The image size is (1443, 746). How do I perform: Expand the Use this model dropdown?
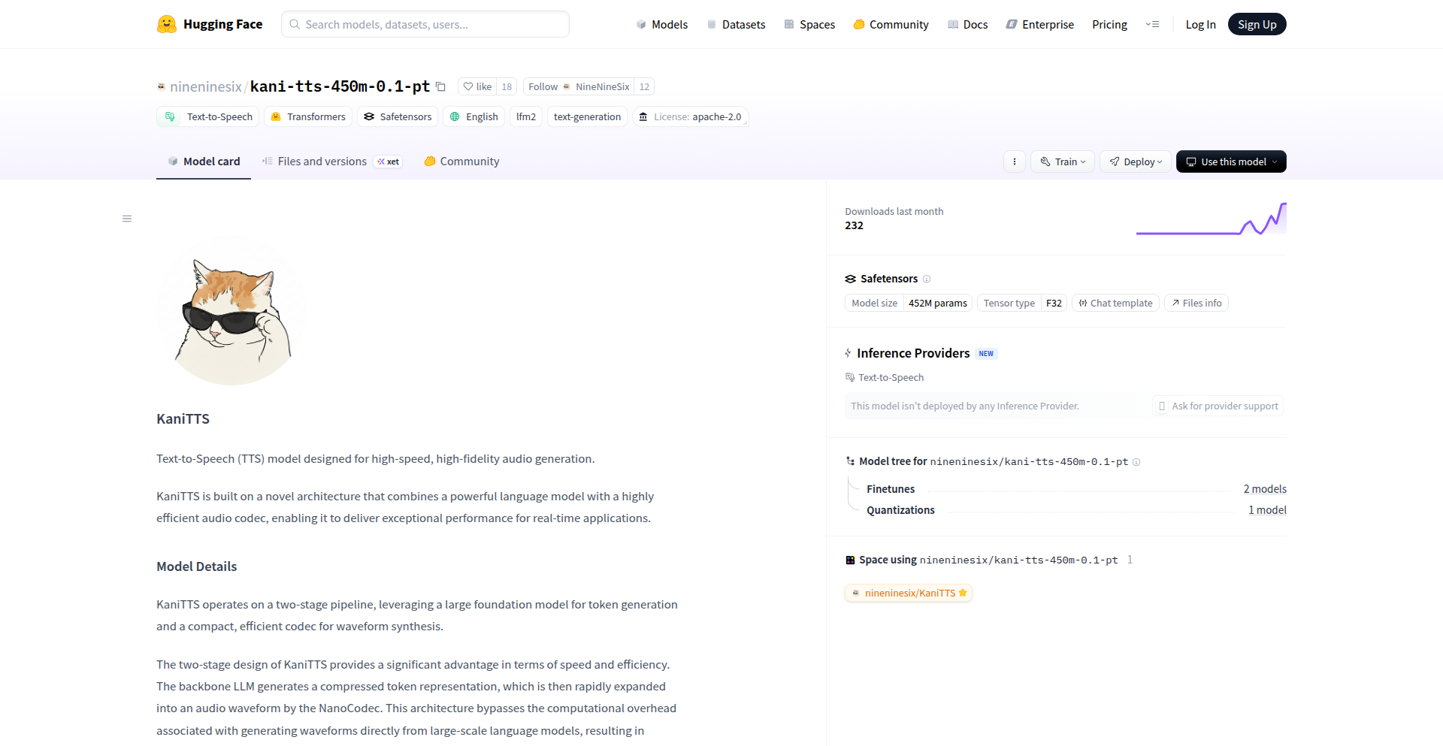point(1231,162)
